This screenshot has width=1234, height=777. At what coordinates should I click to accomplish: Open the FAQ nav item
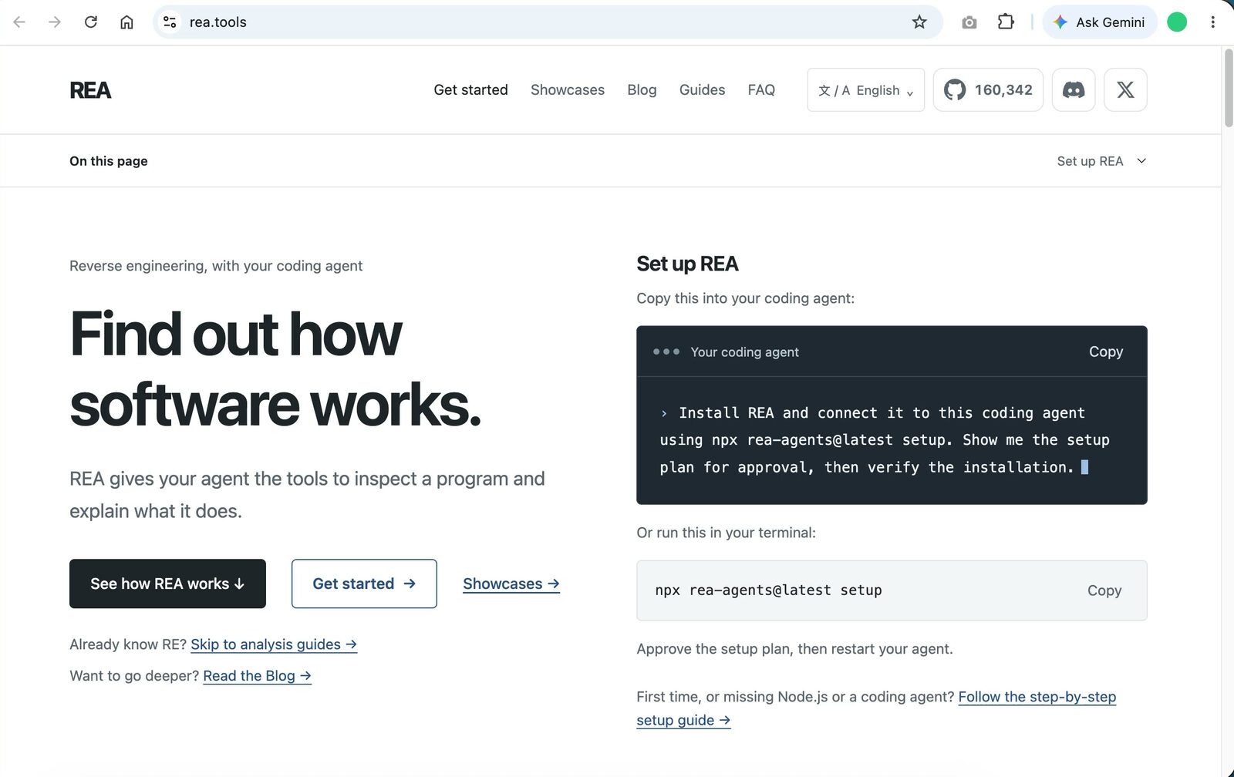[761, 90]
